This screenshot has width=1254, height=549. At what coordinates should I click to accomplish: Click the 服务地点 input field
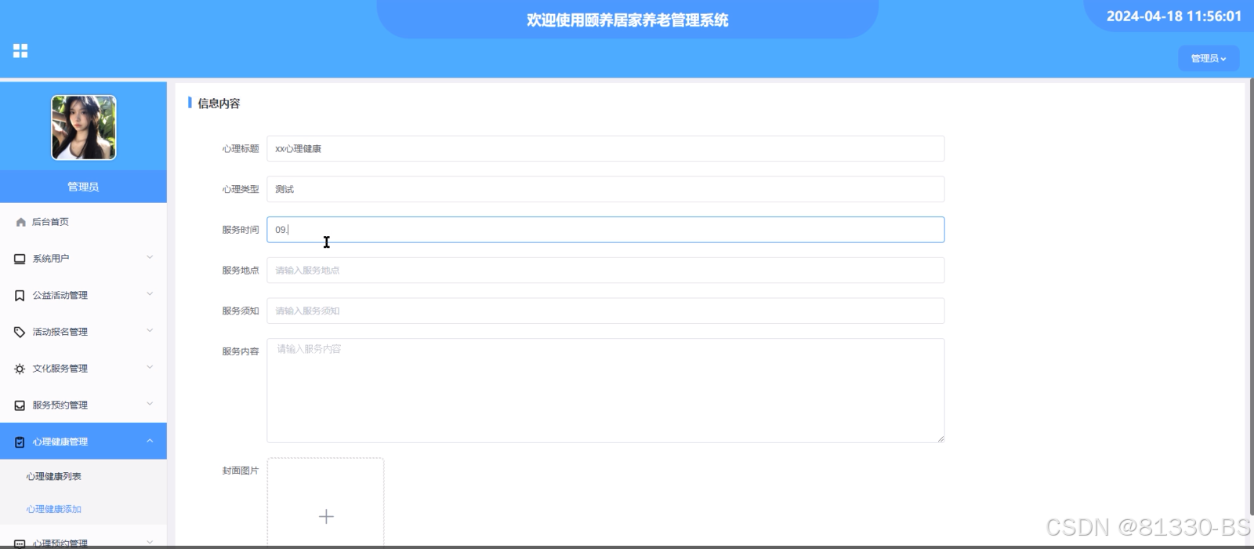coord(605,271)
